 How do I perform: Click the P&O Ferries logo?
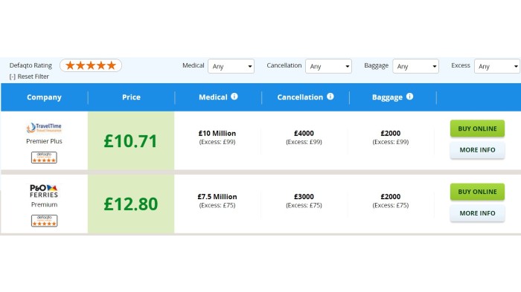tap(44, 191)
